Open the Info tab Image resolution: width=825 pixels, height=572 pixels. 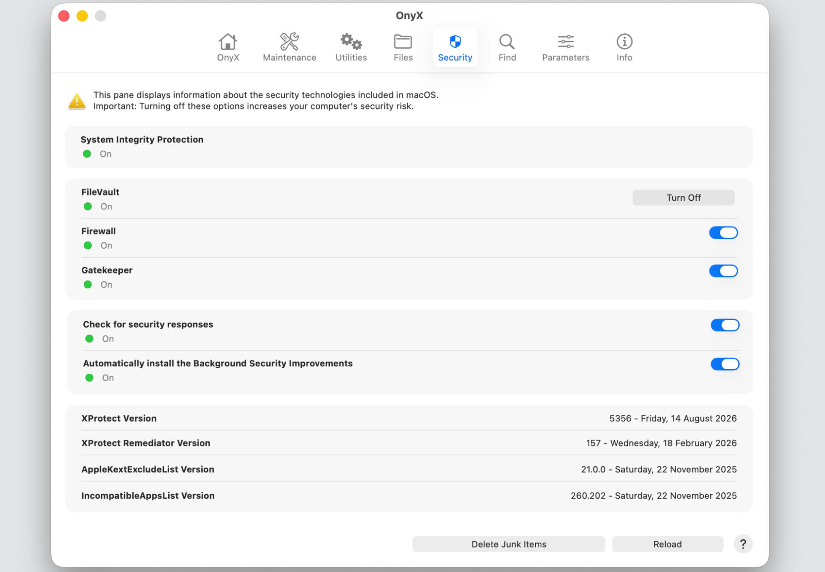point(624,47)
